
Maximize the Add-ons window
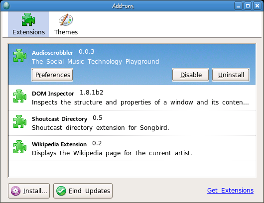[x=248, y=6]
